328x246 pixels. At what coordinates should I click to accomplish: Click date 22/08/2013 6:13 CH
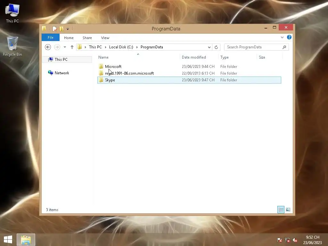[198, 73]
